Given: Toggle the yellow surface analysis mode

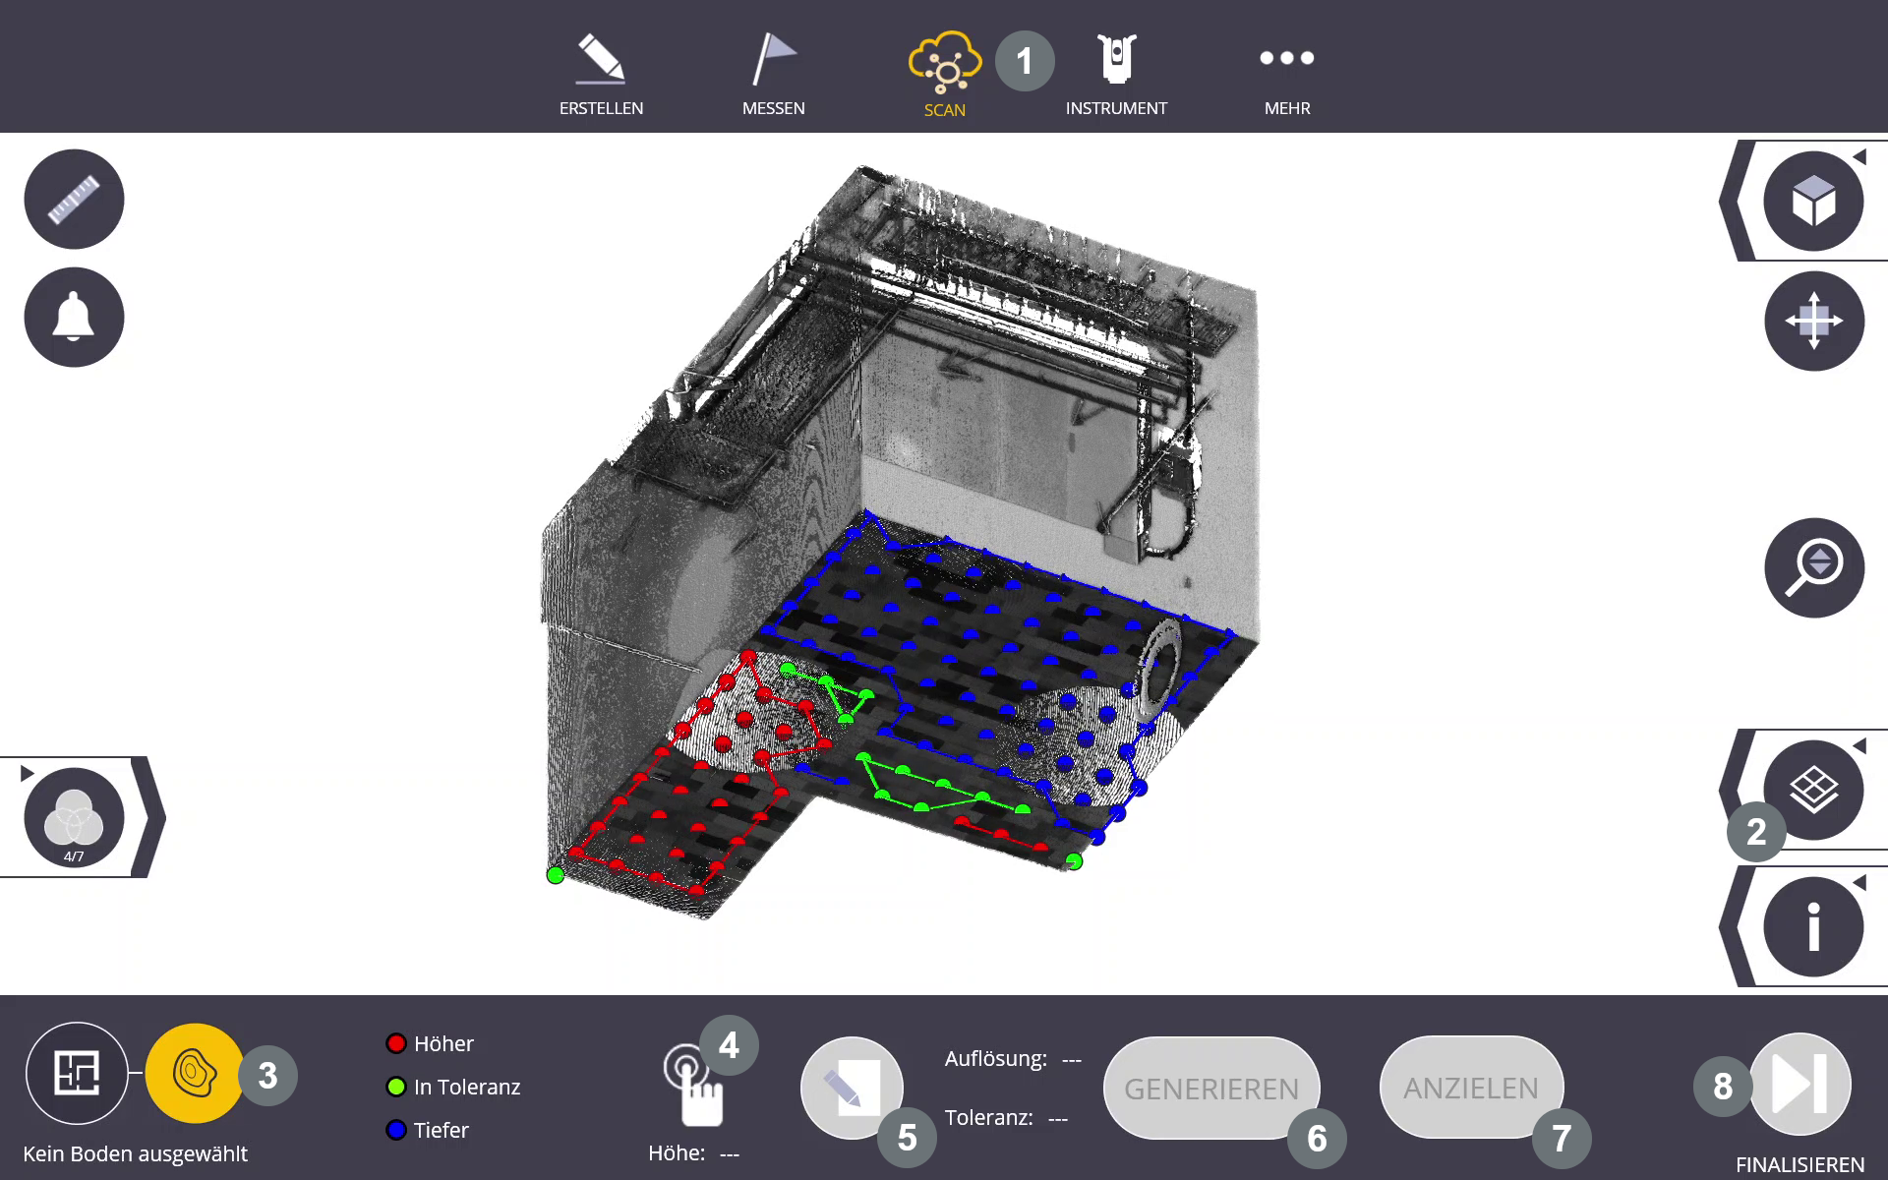Looking at the screenshot, I should click(x=195, y=1073).
